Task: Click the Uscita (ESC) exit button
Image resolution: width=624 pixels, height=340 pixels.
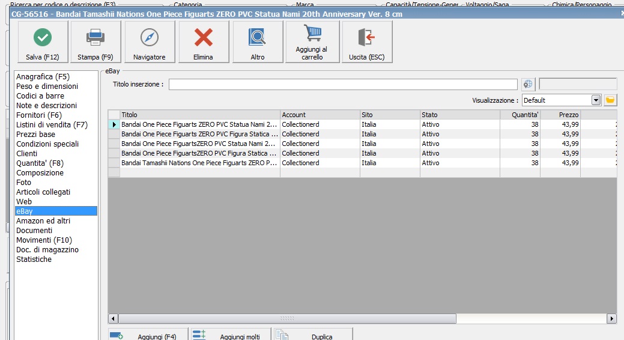Action: click(x=367, y=42)
